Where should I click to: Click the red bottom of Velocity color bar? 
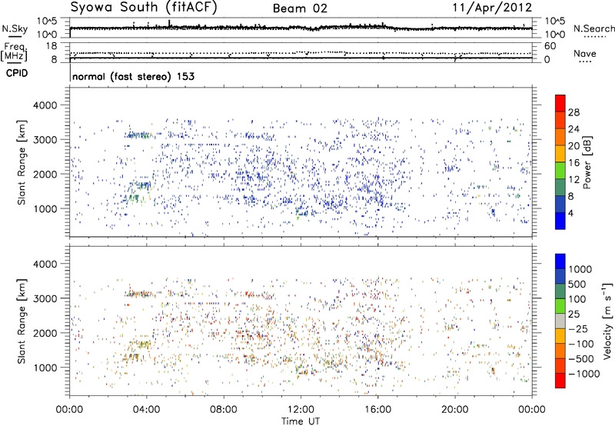click(x=560, y=381)
